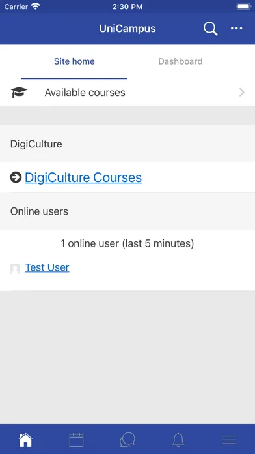Click the DigiCulture section header
Screen dimensions: 255x454
click(x=127, y=144)
